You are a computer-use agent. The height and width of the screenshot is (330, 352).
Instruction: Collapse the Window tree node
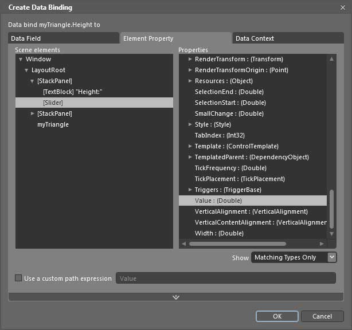coord(21,60)
